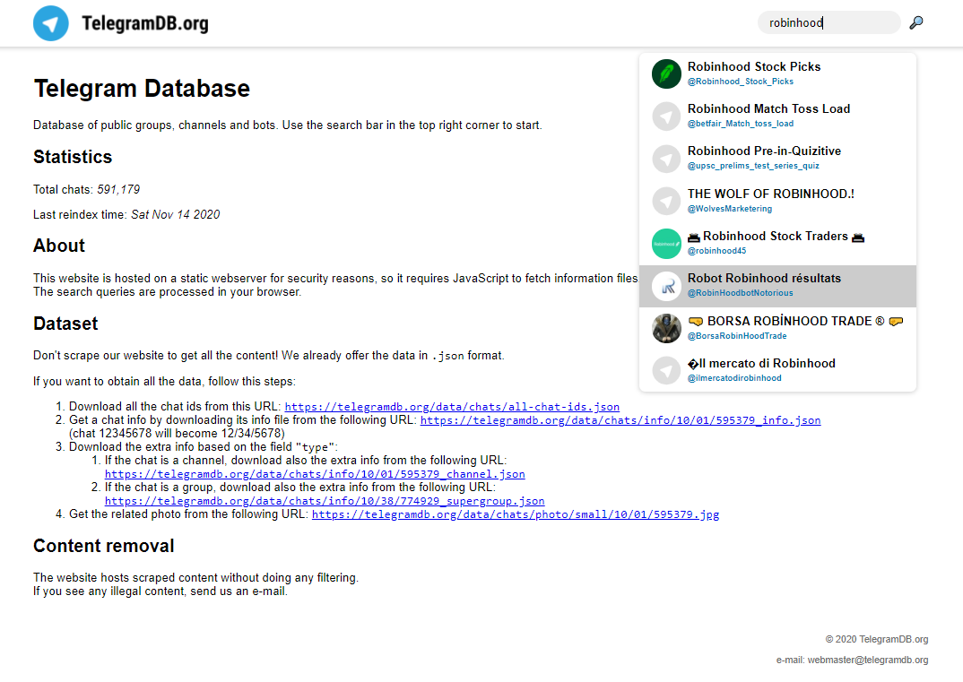Click the Content removal heading

pos(104,546)
